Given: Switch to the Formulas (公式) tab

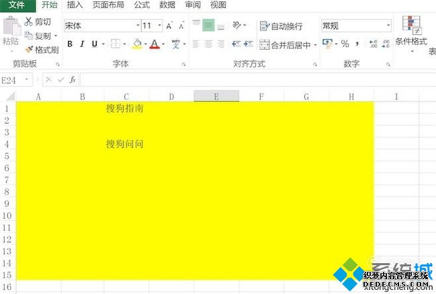Looking at the screenshot, I should coord(142,5).
